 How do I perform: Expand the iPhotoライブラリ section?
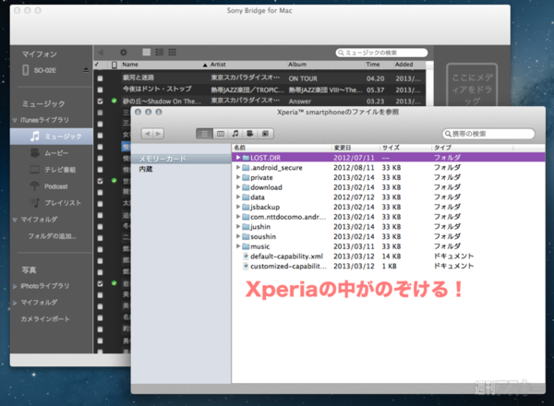click(15, 286)
